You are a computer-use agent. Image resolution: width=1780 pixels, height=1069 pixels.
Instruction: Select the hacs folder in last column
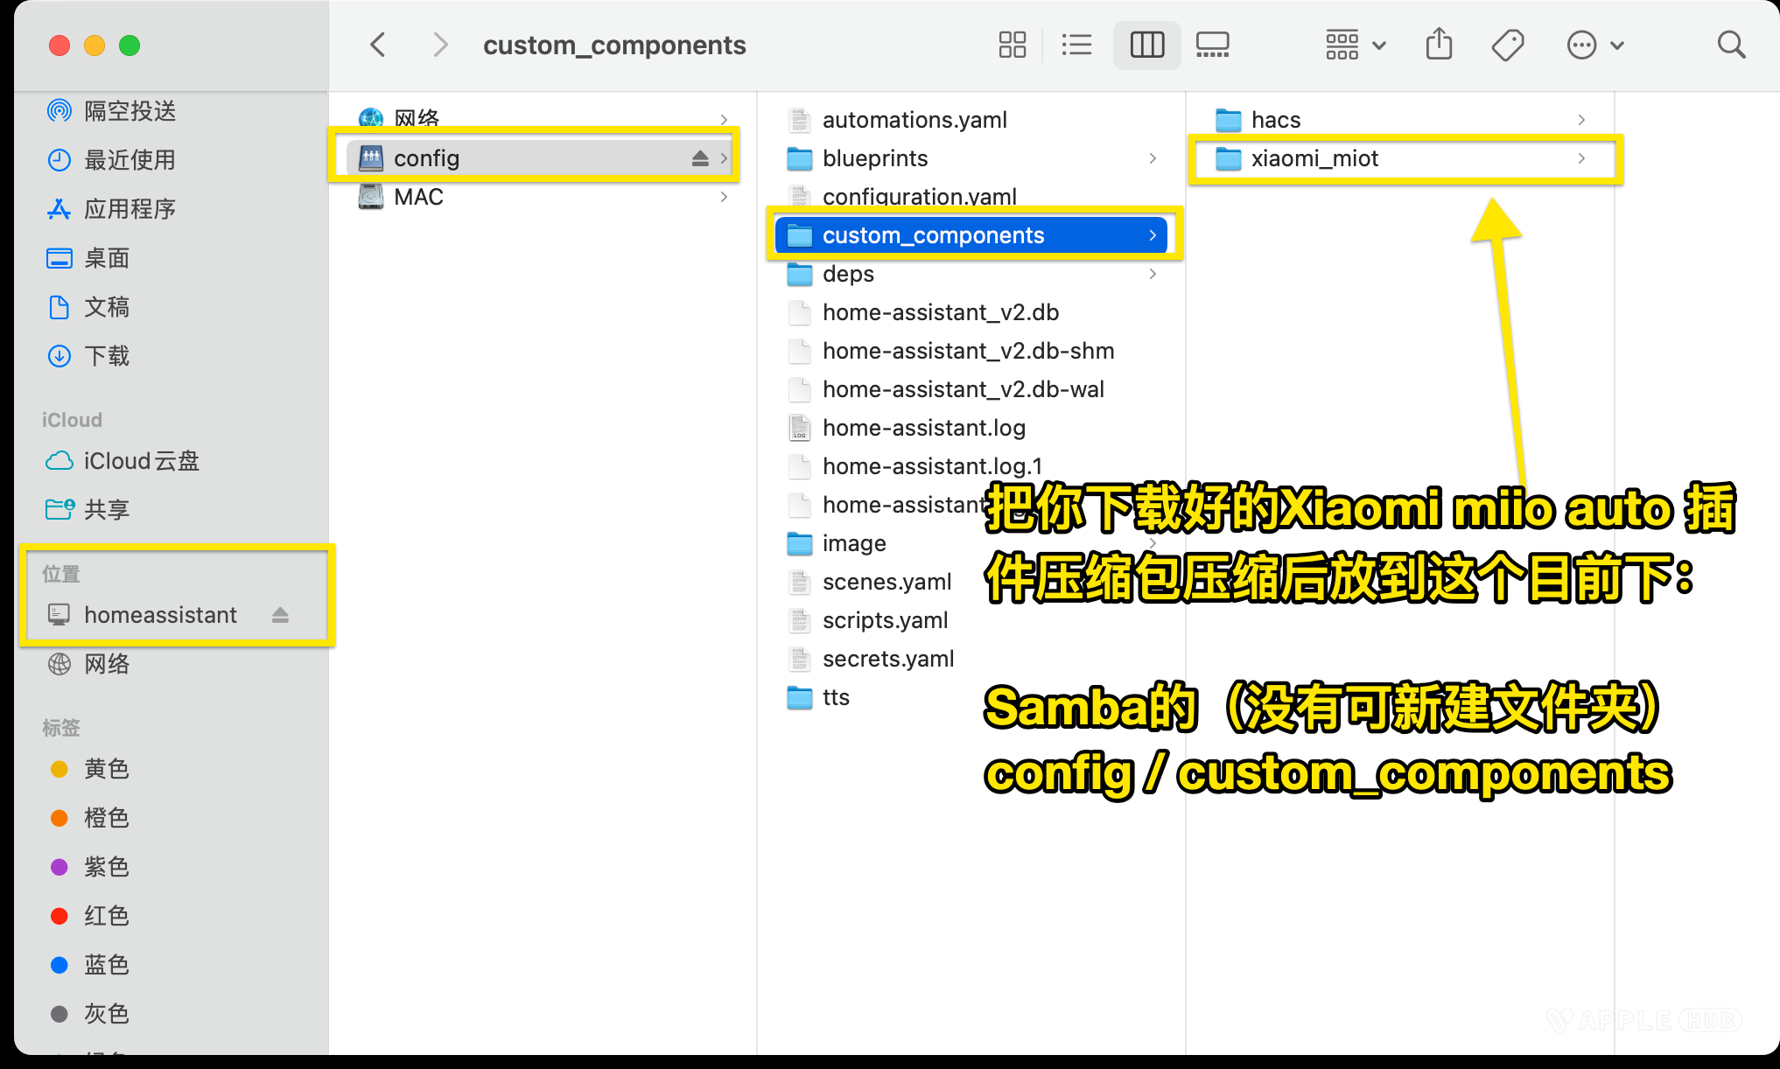pyautogui.click(x=1274, y=120)
